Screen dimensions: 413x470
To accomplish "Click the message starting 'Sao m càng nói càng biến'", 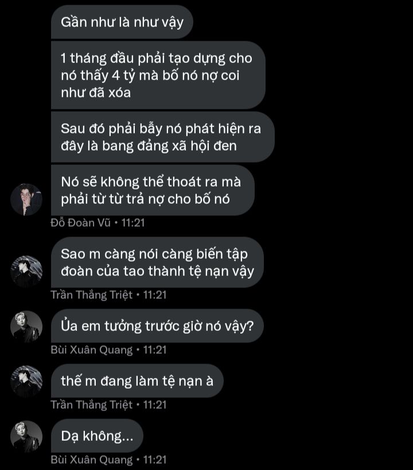I will point(157,262).
